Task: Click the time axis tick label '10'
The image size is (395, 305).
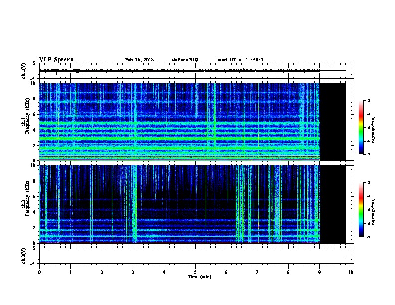Action: pos(351,272)
